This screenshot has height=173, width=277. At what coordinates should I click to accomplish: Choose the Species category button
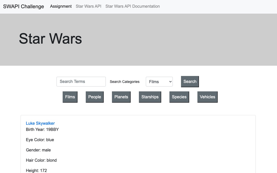pos(179,97)
